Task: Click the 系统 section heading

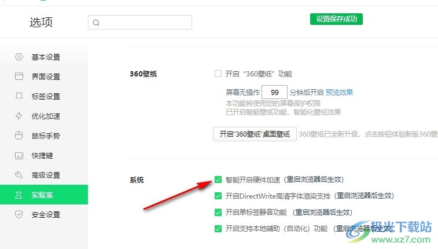Action: click(137, 180)
